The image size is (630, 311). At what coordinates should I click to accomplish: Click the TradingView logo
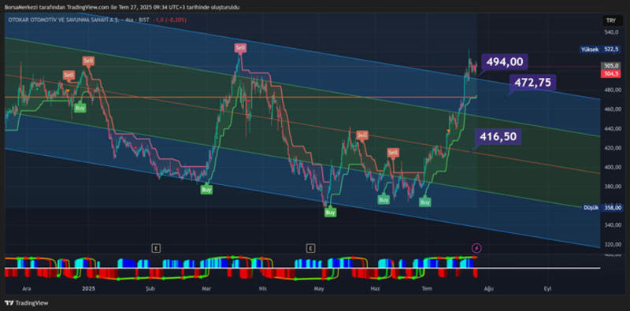[x=27, y=303]
